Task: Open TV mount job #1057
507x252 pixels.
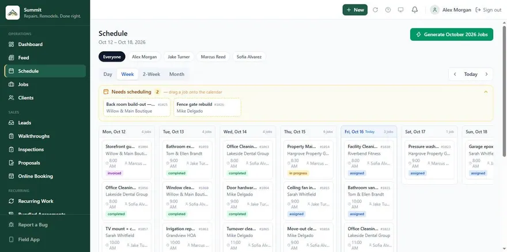Action: 127,237
